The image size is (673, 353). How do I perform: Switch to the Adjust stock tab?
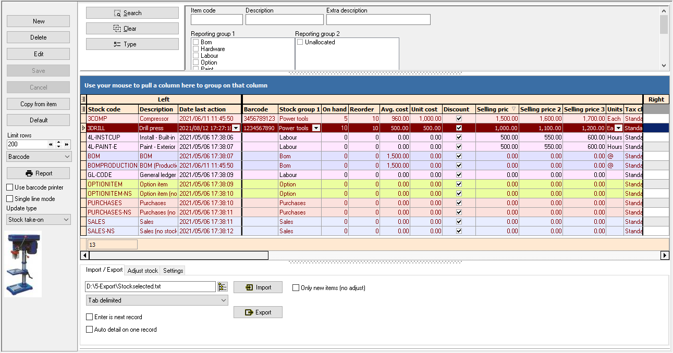(143, 271)
